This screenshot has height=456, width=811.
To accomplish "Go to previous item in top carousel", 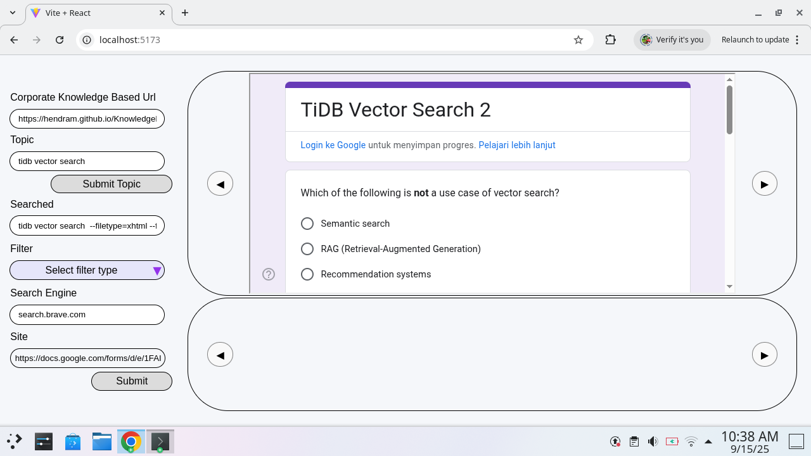I will click(220, 184).
